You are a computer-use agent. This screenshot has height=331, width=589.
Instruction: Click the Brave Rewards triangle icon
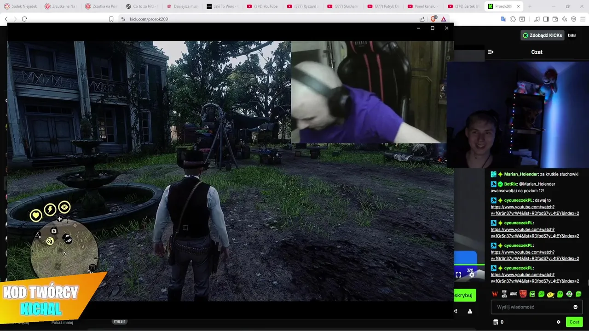pos(444,19)
